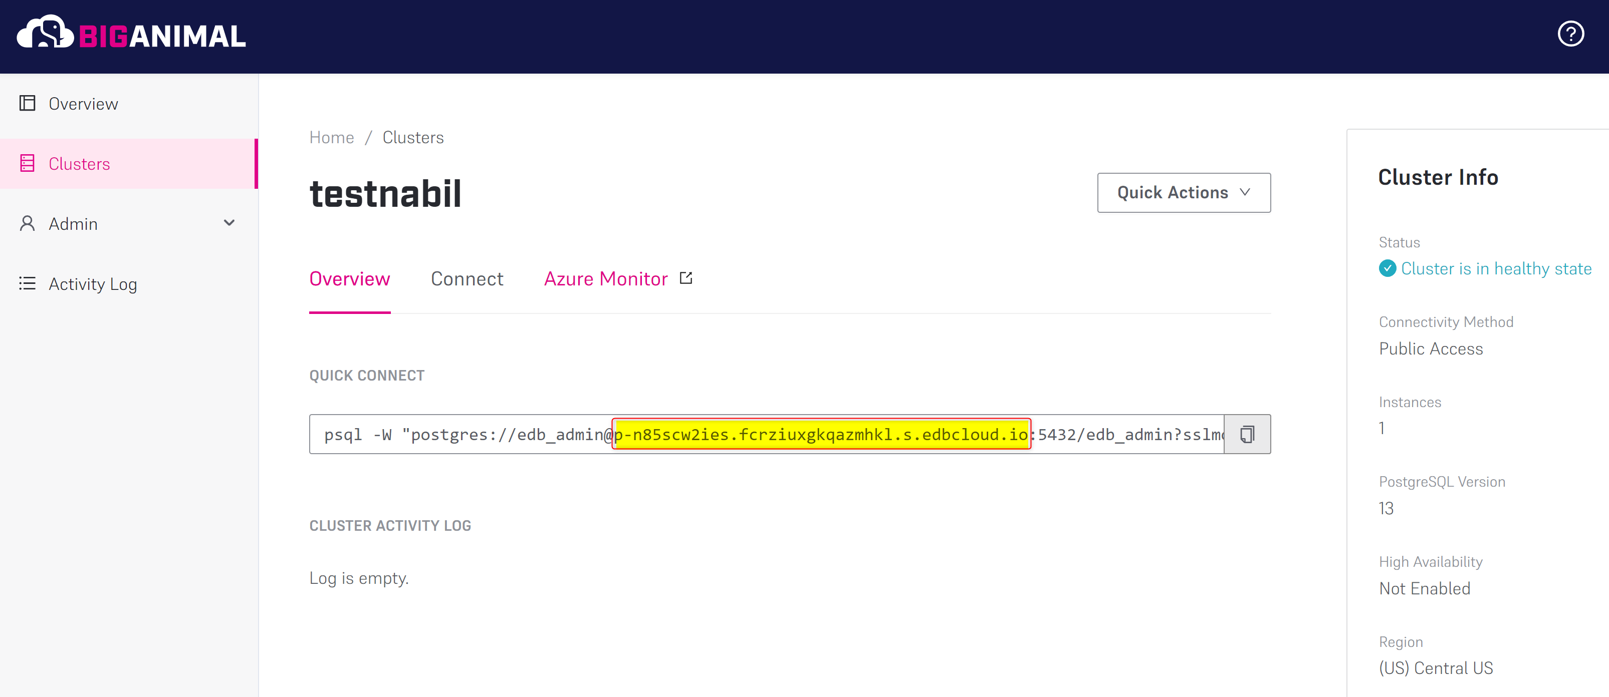Select Clusters in the sidebar

click(x=129, y=164)
